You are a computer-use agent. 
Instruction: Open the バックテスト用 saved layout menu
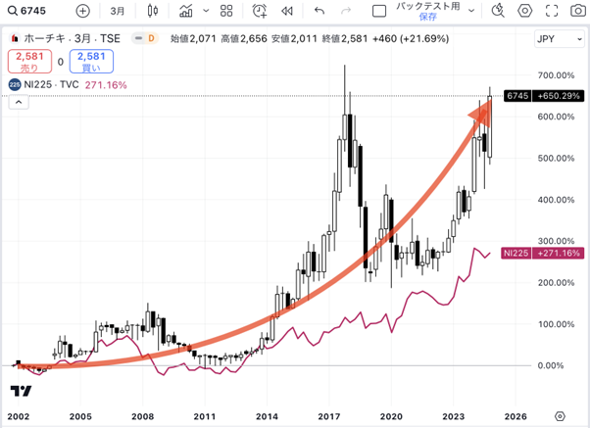(x=429, y=11)
